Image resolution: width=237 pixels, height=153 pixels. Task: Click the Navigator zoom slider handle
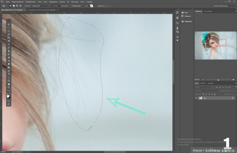pos(218,80)
